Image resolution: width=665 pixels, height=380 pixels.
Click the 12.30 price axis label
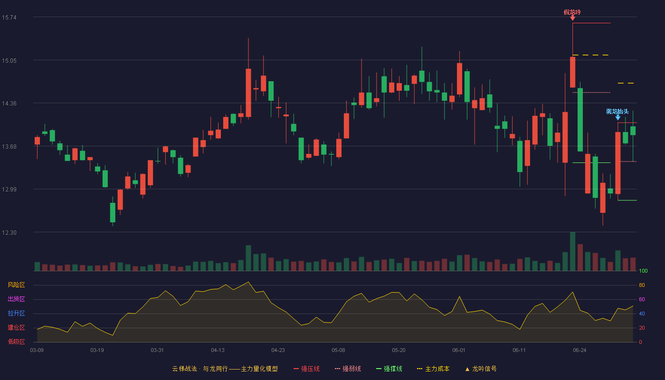(9, 232)
